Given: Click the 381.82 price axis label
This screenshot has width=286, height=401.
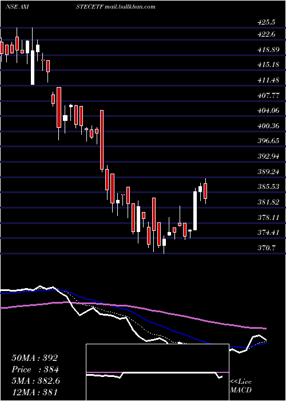Looking at the screenshot, I should (x=268, y=202).
